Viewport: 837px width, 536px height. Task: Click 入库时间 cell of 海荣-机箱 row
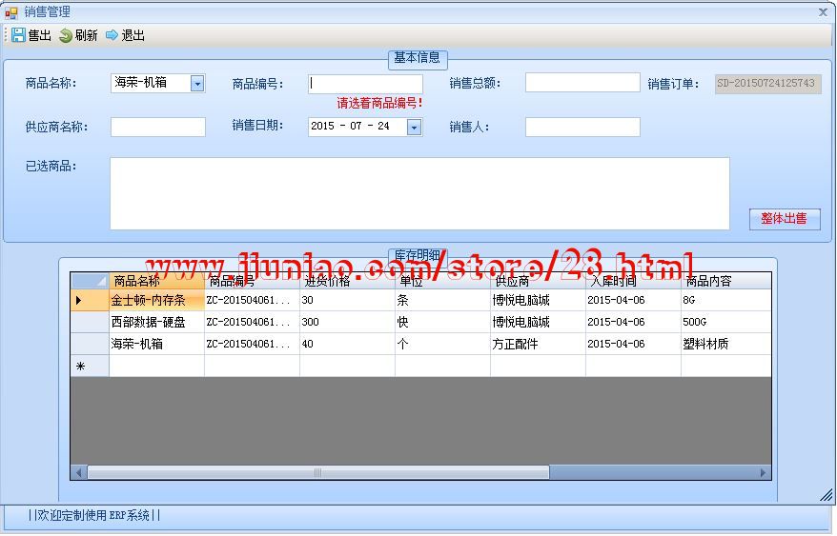tap(633, 344)
